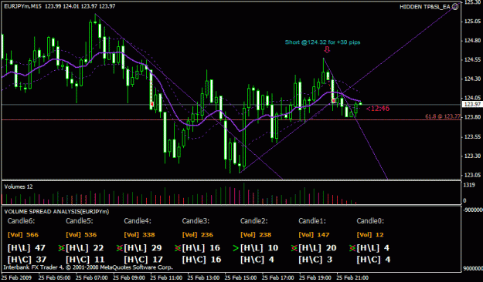This screenshot has width=483, height=282.
Task: Click the [H\L] 47 reading
Action: (x=26, y=248)
